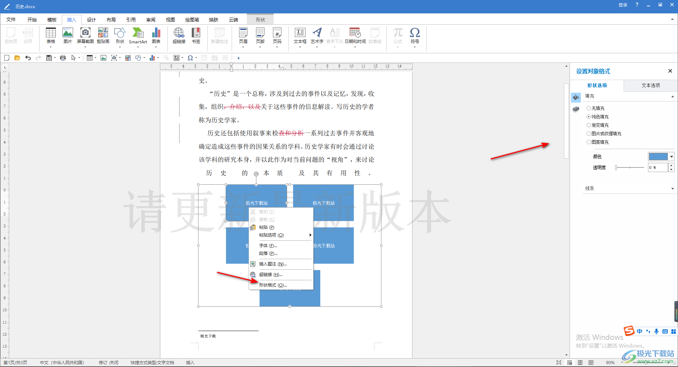The image size is (678, 367).
Task: Click the 透明度 transparency slider
Action: pos(630,167)
